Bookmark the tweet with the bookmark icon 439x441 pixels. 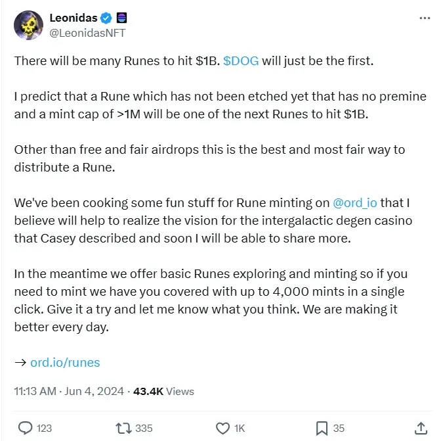[322, 428]
